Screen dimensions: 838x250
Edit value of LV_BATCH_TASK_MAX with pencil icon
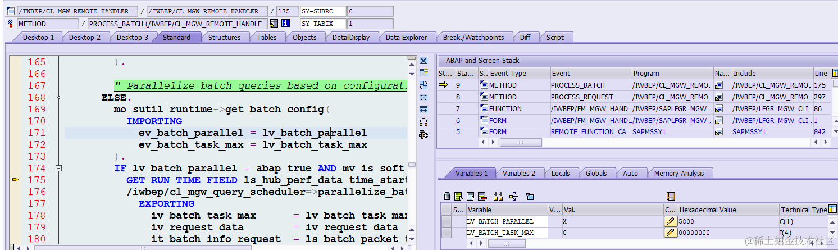670,233
